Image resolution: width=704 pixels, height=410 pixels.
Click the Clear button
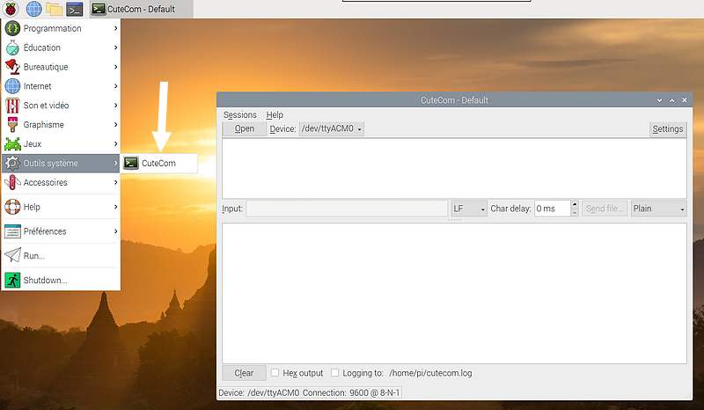click(244, 373)
